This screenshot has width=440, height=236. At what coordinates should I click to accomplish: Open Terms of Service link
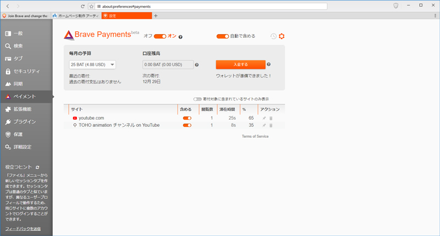(x=255, y=136)
